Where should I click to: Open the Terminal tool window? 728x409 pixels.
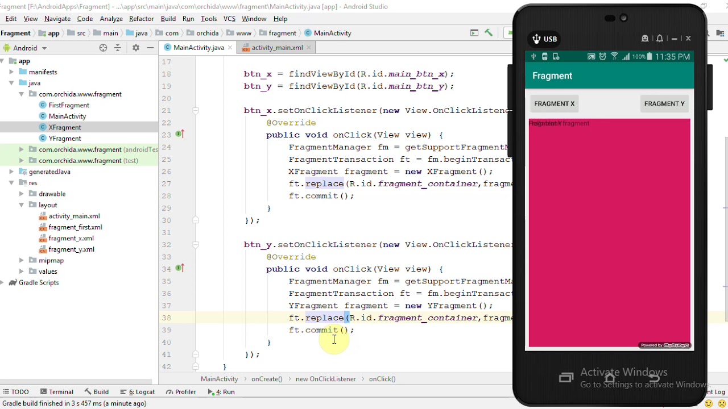(57, 392)
